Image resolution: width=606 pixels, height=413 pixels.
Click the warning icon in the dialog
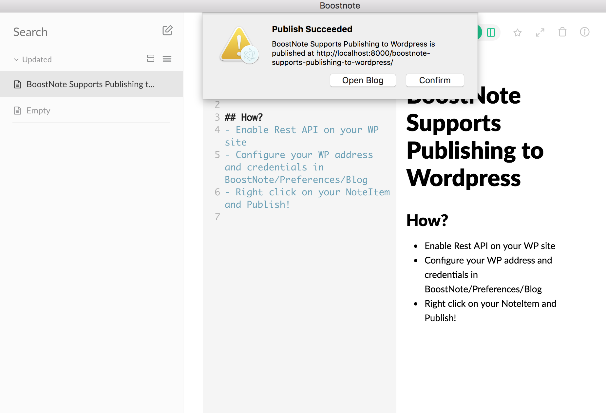239,45
